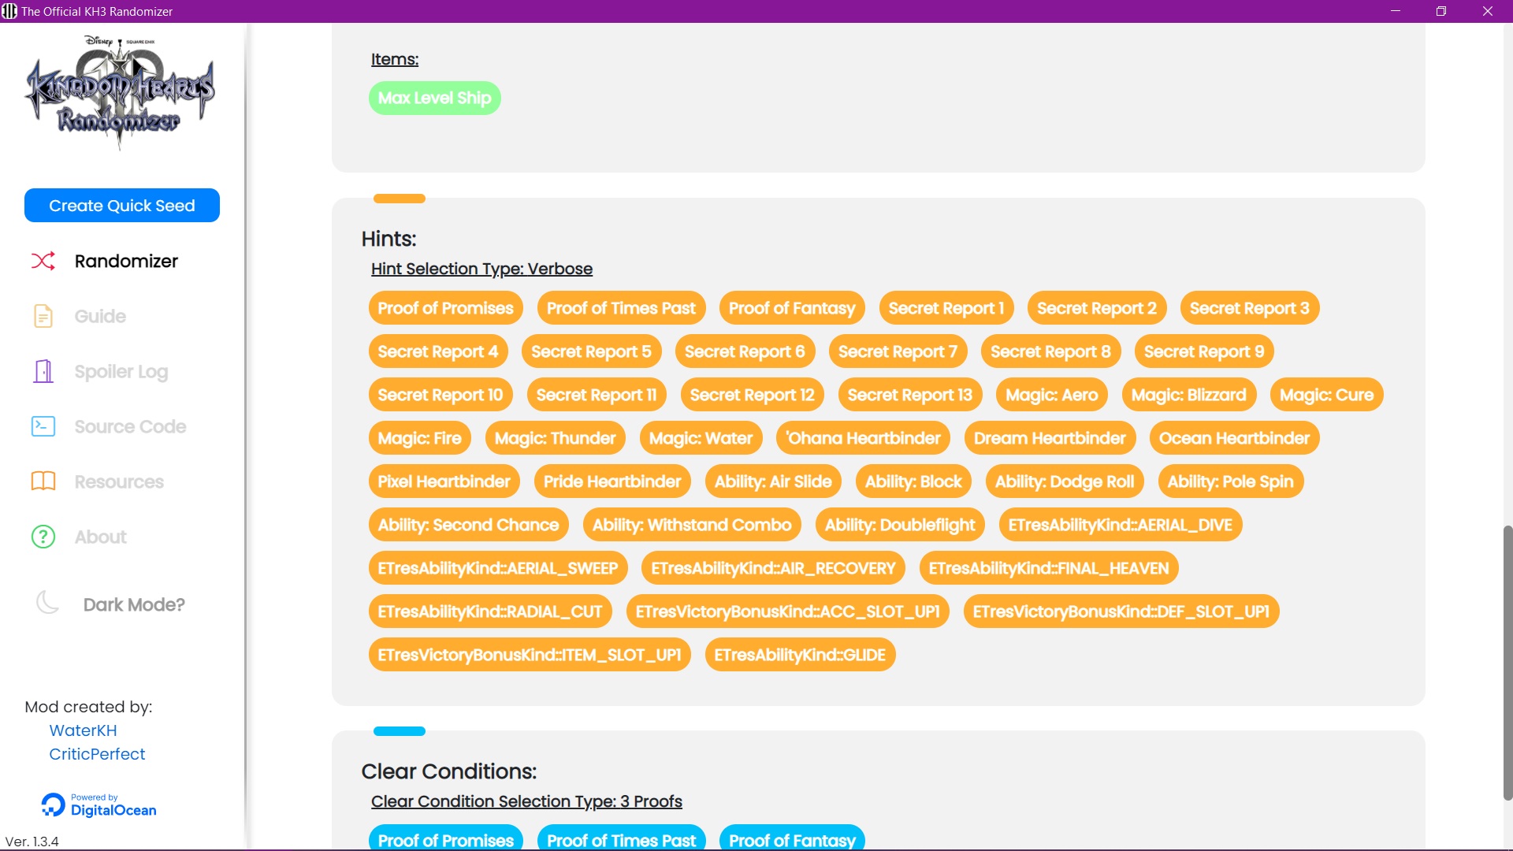The width and height of the screenshot is (1513, 851).
Task: Select the Randomizer shuffle icon
Action: pyautogui.click(x=43, y=261)
